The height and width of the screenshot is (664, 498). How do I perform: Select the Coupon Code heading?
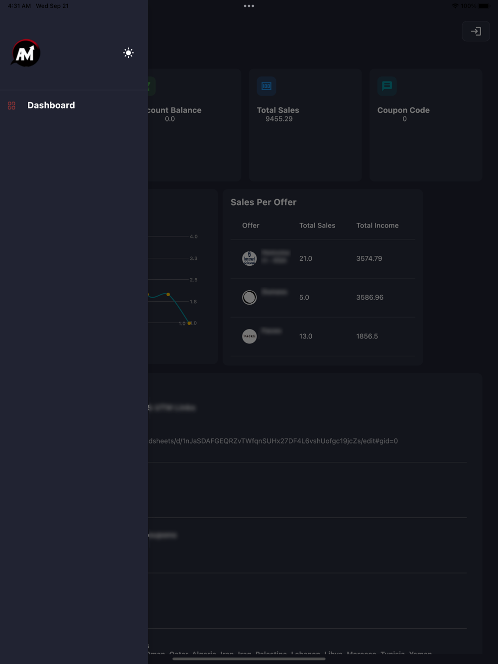[x=403, y=110]
